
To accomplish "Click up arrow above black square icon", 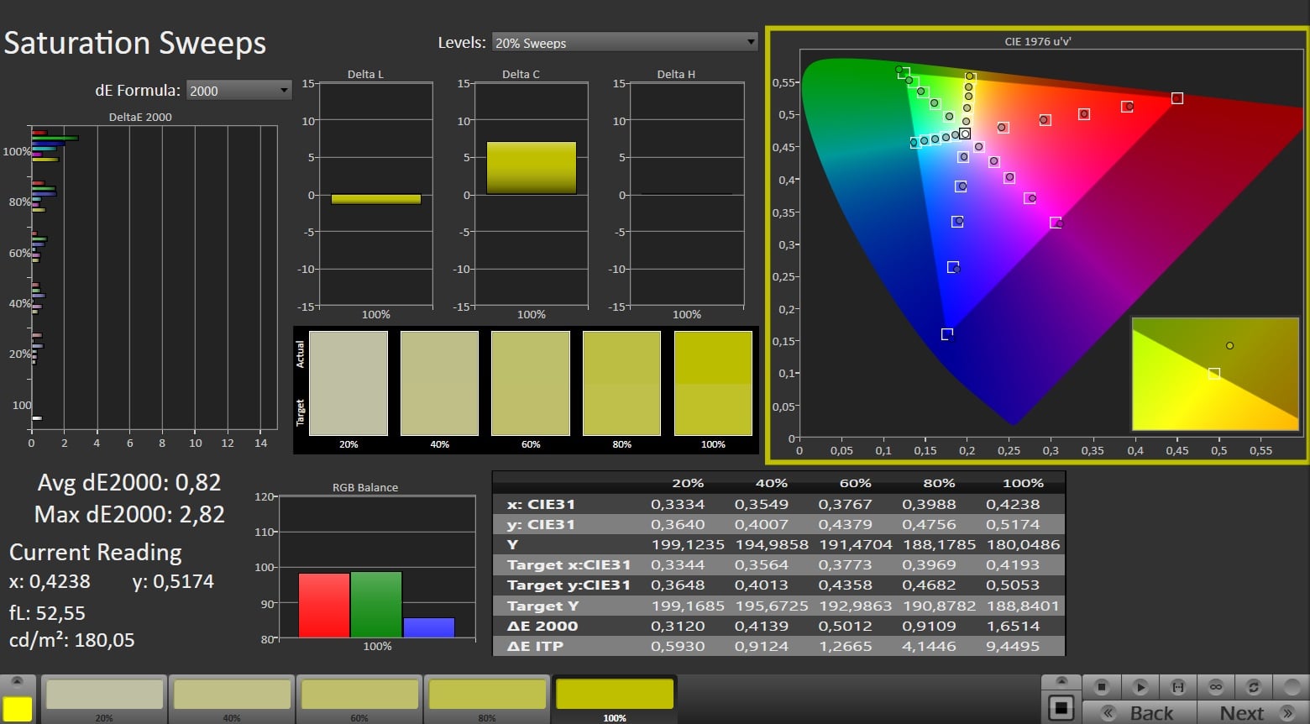I will point(1061,681).
